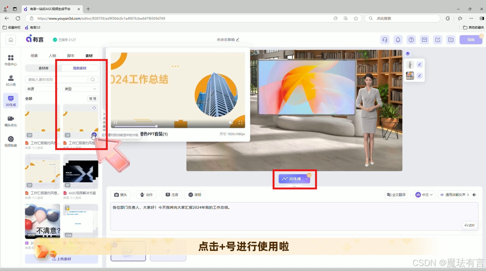Click the 全文翻译 translate button
486x271 pixels.
coord(396,194)
